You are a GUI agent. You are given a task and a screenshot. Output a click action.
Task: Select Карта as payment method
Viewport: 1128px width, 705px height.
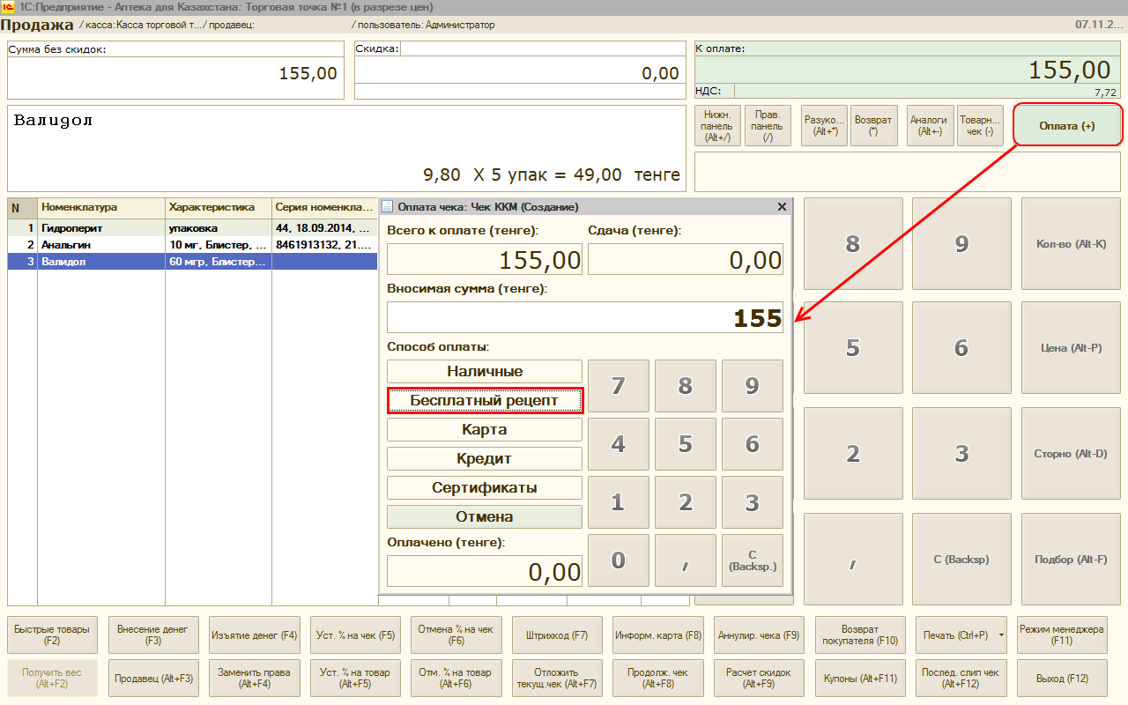tap(485, 430)
